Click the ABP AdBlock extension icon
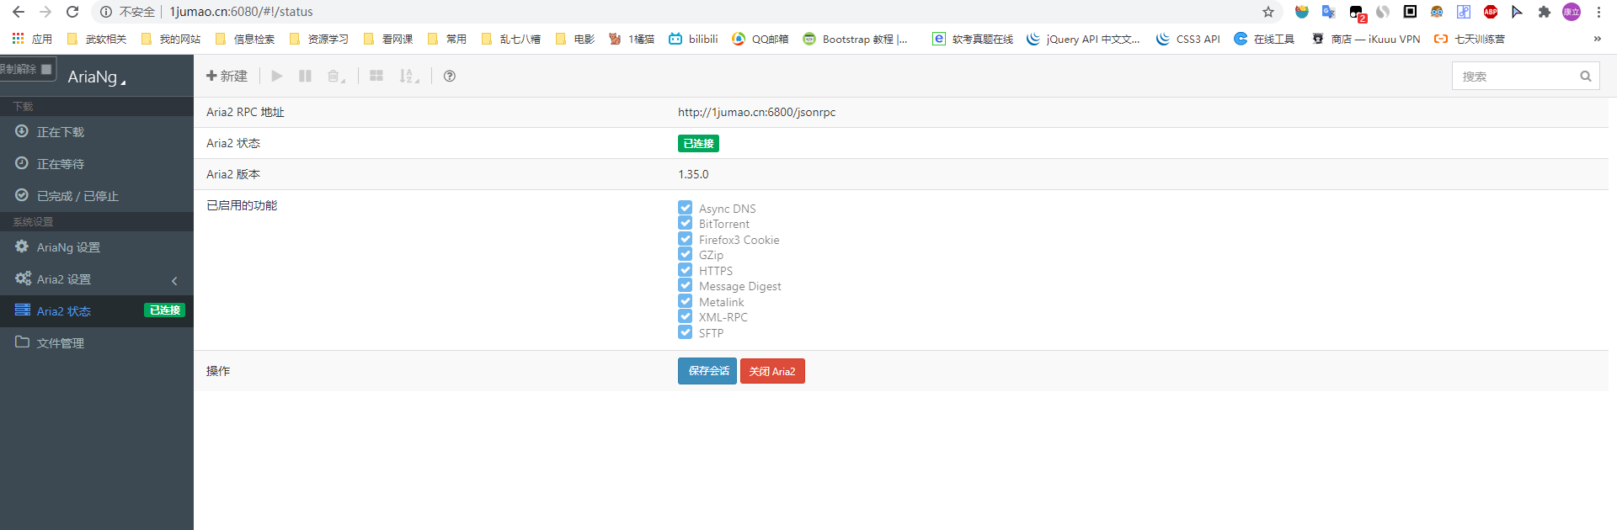The image size is (1617, 530). (x=1491, y=12)
